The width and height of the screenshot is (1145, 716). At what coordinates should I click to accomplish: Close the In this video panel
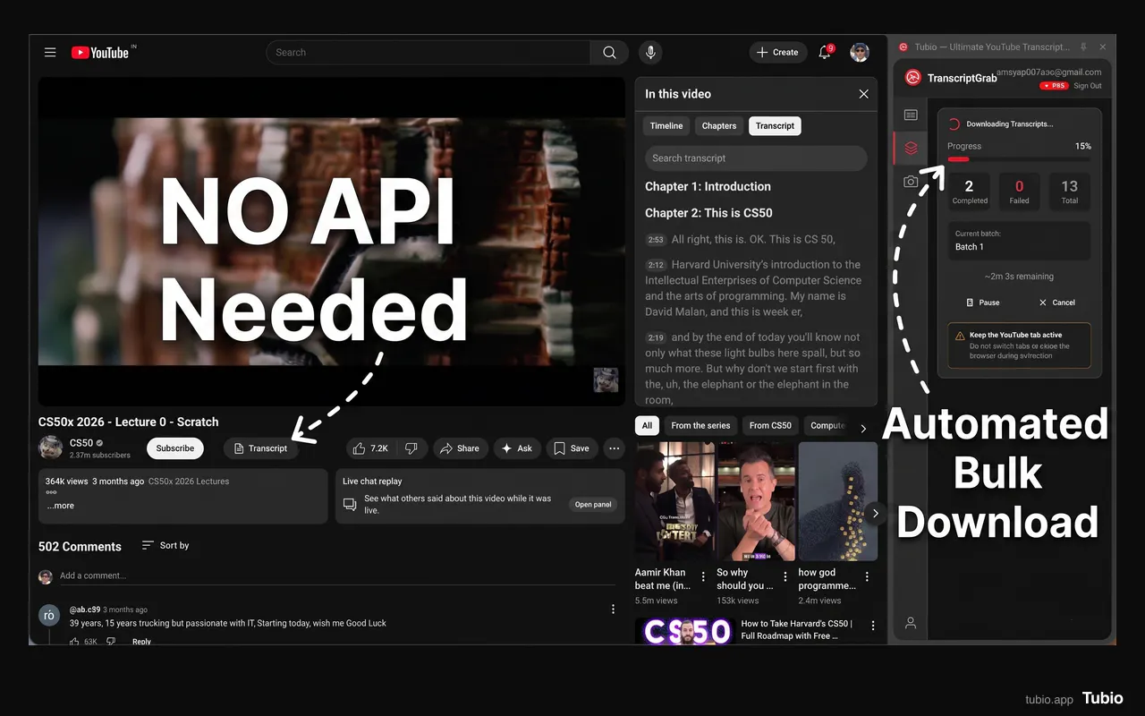pos(863,94)
